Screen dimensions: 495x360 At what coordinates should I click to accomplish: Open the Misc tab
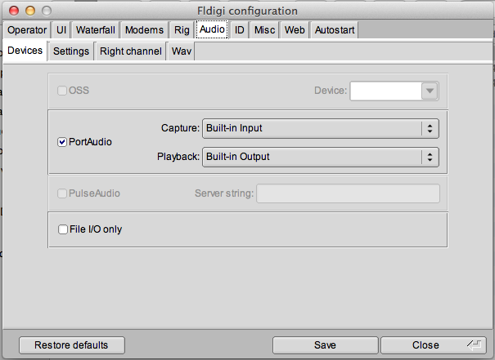point(264,30)
